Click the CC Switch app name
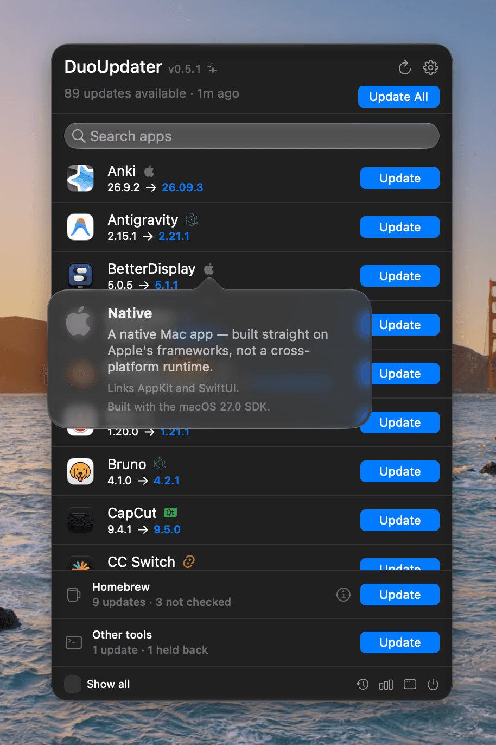496x745 pixels. [x=142, y=562]
